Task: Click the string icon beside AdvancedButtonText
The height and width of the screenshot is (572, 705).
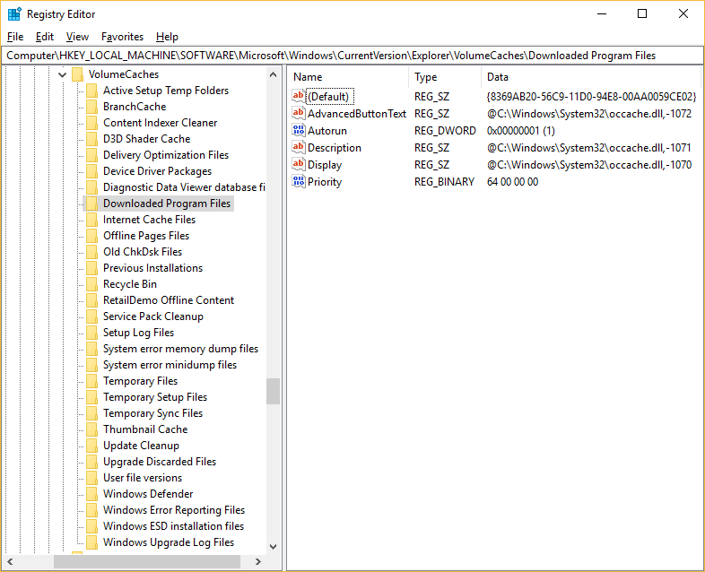Action: coord(299,114)
